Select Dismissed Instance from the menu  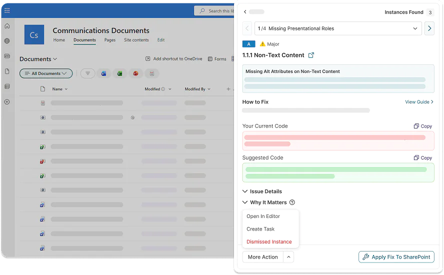(269, 241)
